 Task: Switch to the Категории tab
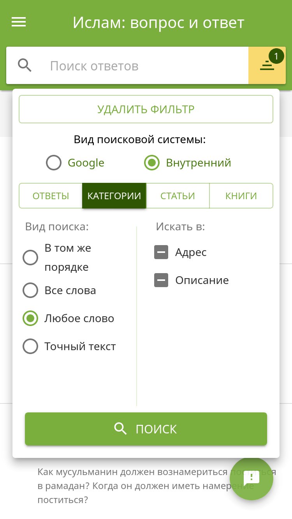pos(114,196)
